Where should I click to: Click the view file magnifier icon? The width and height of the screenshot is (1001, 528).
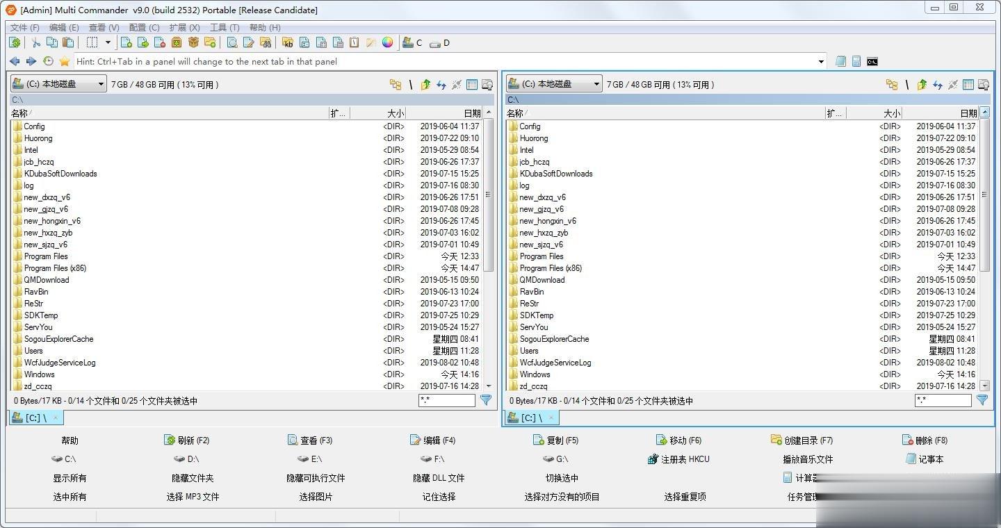pos(232,42)
